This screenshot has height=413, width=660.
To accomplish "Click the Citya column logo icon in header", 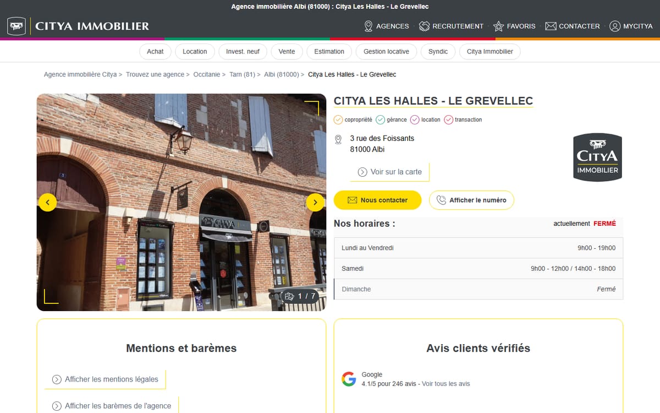I will [17, 26].
